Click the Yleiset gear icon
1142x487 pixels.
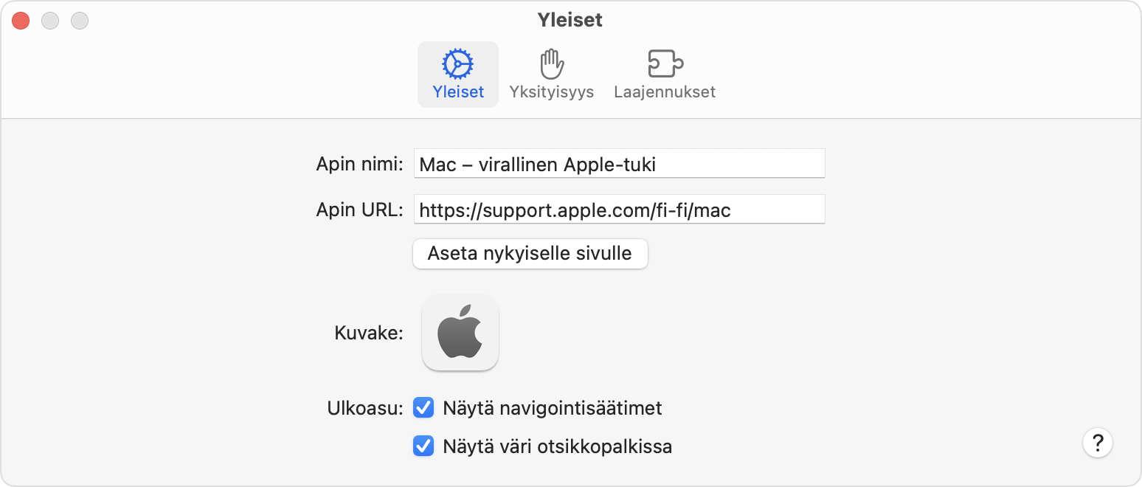457,64
